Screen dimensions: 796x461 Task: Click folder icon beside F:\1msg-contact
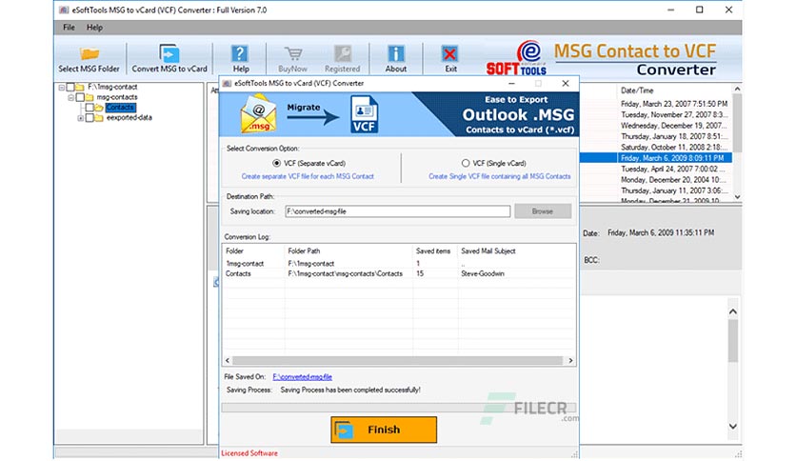(x=80, y=87)
